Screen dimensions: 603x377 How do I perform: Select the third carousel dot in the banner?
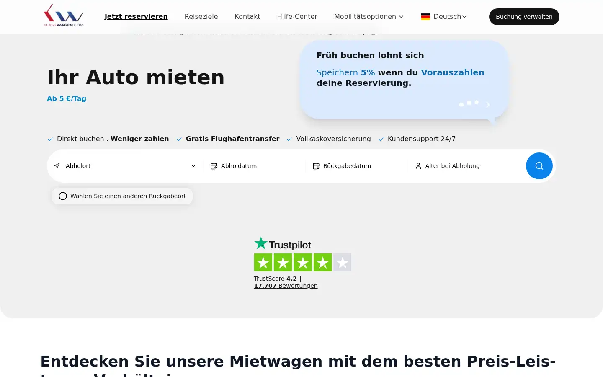click(477, 102)
